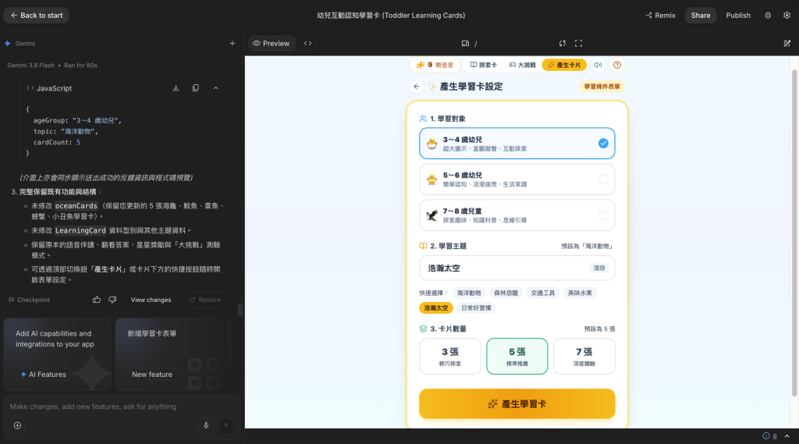Click the Restore checkpoint button

(x=204, y=300)
